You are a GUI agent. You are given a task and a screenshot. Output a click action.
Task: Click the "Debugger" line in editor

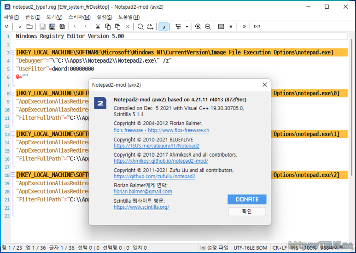pos(94,61)
